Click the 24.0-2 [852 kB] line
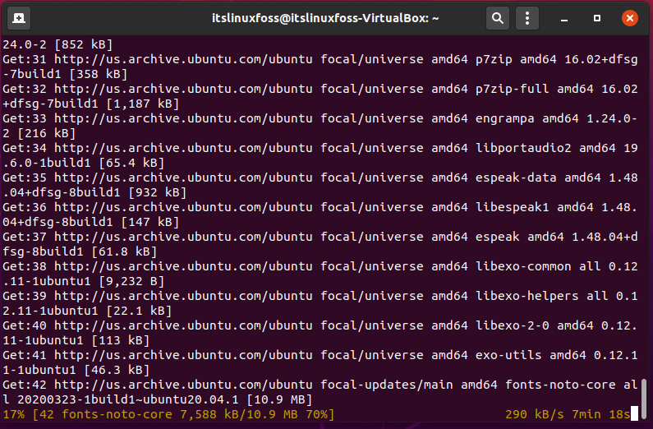653x429 pixels. (57, 44)
